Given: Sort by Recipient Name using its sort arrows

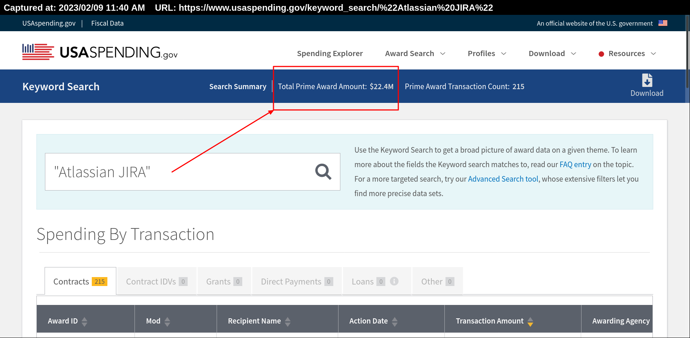Looking at the screenshot, I should [288, 321].
